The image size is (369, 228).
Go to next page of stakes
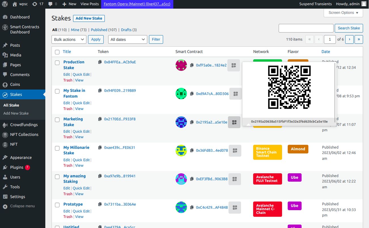tap(349, 39)
